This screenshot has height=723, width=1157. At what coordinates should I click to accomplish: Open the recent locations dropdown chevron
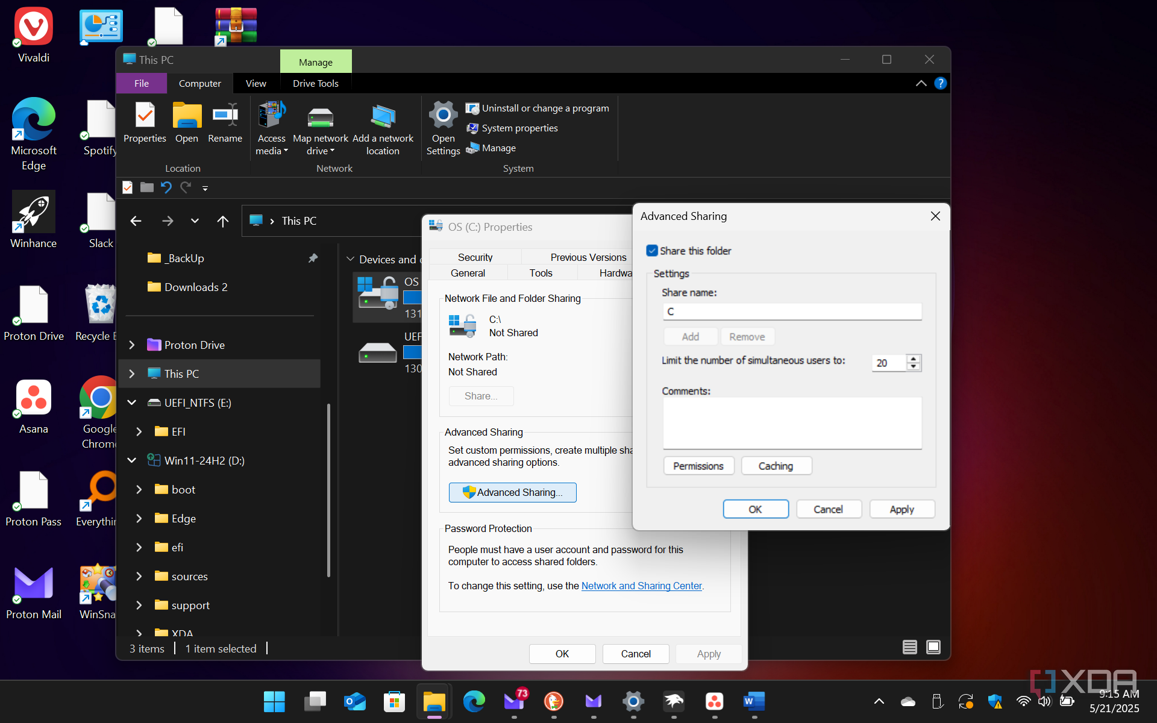click(195, 221)
